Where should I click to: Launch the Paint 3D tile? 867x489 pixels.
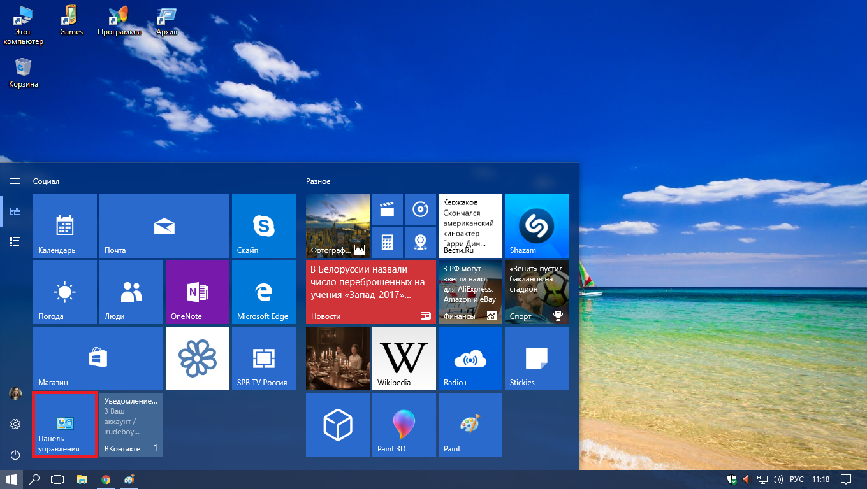pyautogui.click(x=404, y=425)
